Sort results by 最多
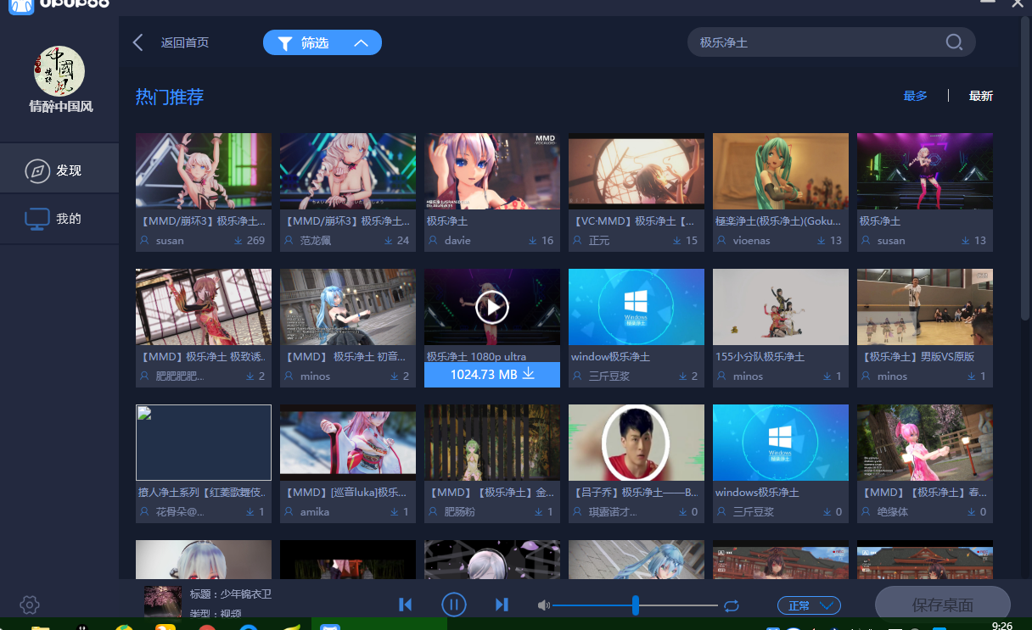The image size is (1032, 630). tap(916, 96)
